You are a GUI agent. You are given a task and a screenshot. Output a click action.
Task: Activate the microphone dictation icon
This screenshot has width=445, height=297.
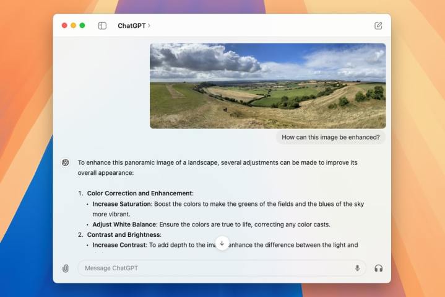(x=357, y=268)
